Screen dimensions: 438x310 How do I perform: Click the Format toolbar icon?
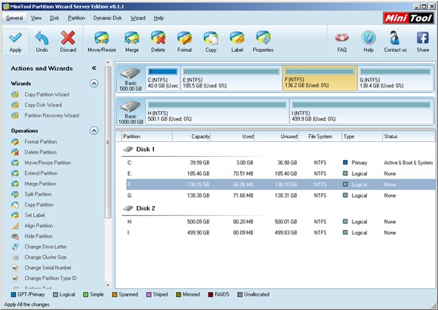pos(184,38)
